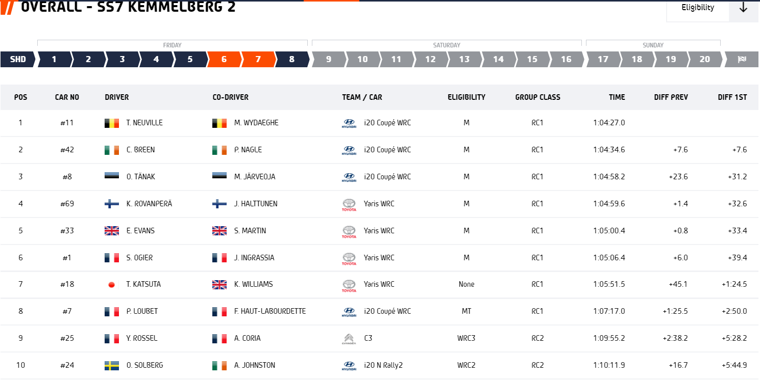Select Sunday stage 20 tab

(x=705, y=59)
